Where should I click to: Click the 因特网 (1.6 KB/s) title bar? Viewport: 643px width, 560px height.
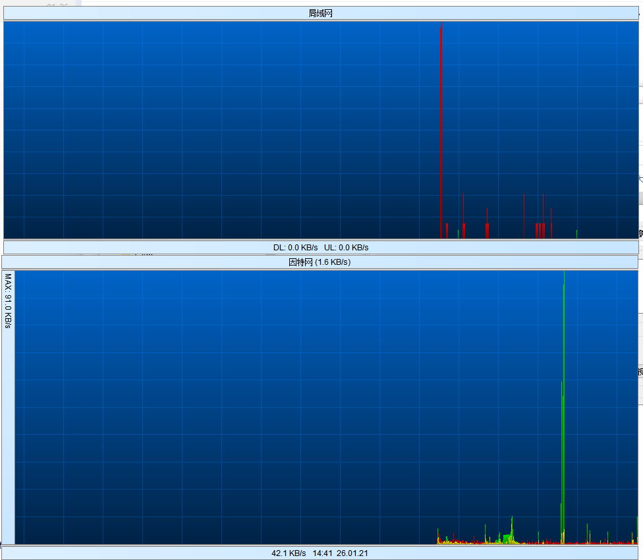pos(320,262)
